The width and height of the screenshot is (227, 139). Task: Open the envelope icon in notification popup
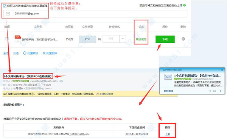(x=168, y=77)
